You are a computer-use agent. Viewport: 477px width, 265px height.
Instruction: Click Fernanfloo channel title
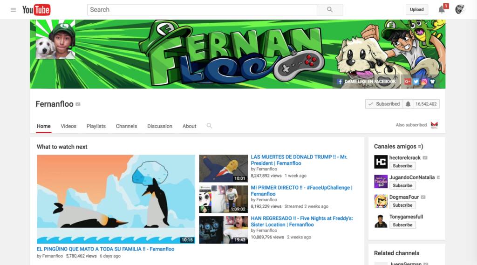pos(55,104)
